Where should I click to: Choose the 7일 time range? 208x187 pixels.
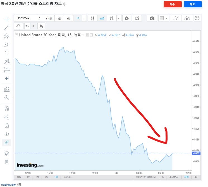[46, 177]
